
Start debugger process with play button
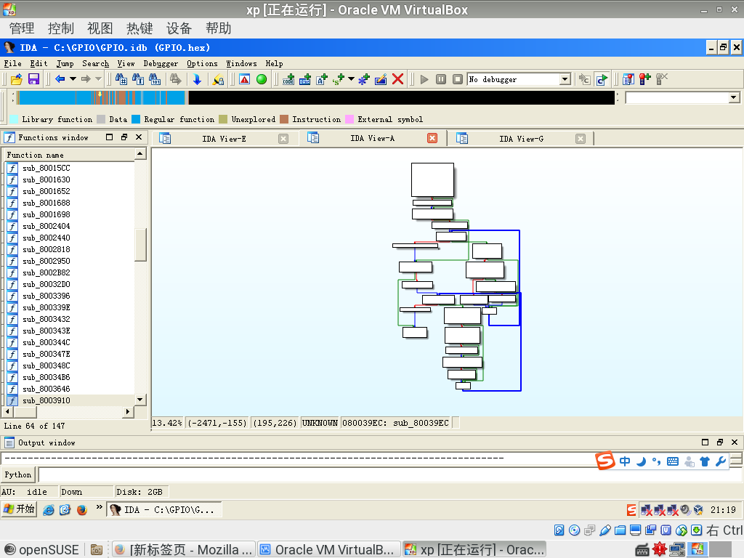click(424, 79)
